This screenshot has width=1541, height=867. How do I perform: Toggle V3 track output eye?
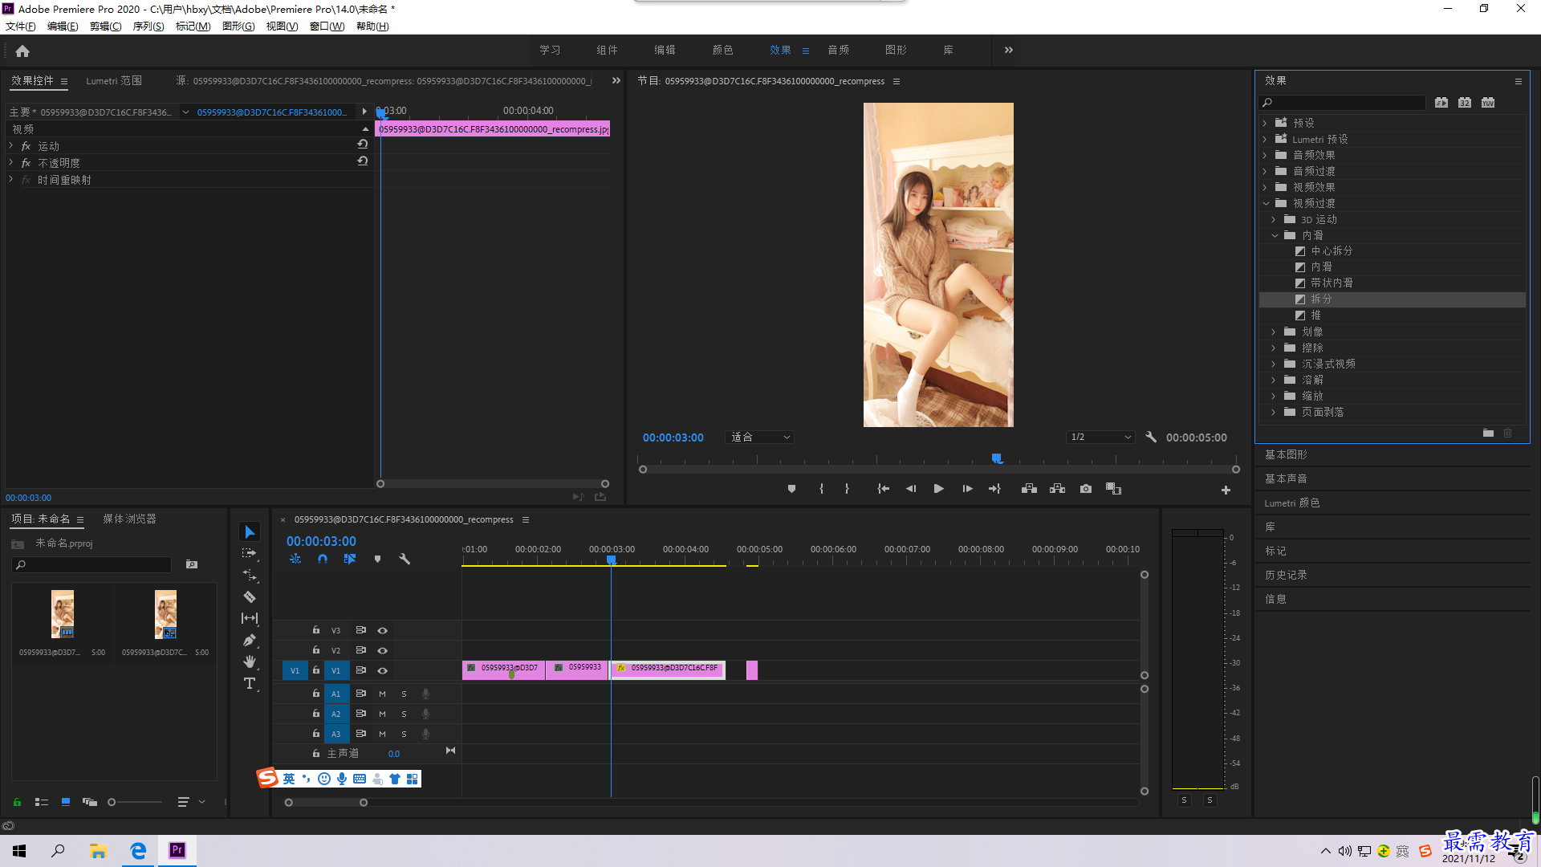(383, 631)
